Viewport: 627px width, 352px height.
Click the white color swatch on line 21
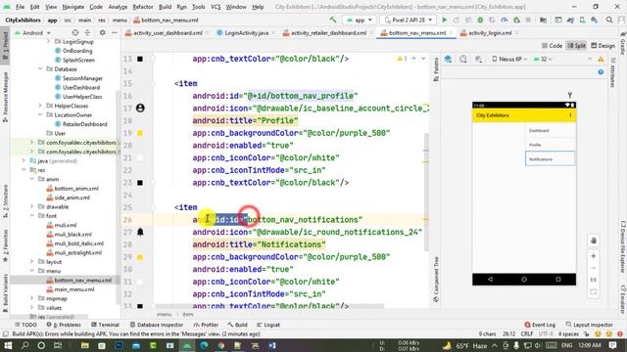click(x=140, y=157)
